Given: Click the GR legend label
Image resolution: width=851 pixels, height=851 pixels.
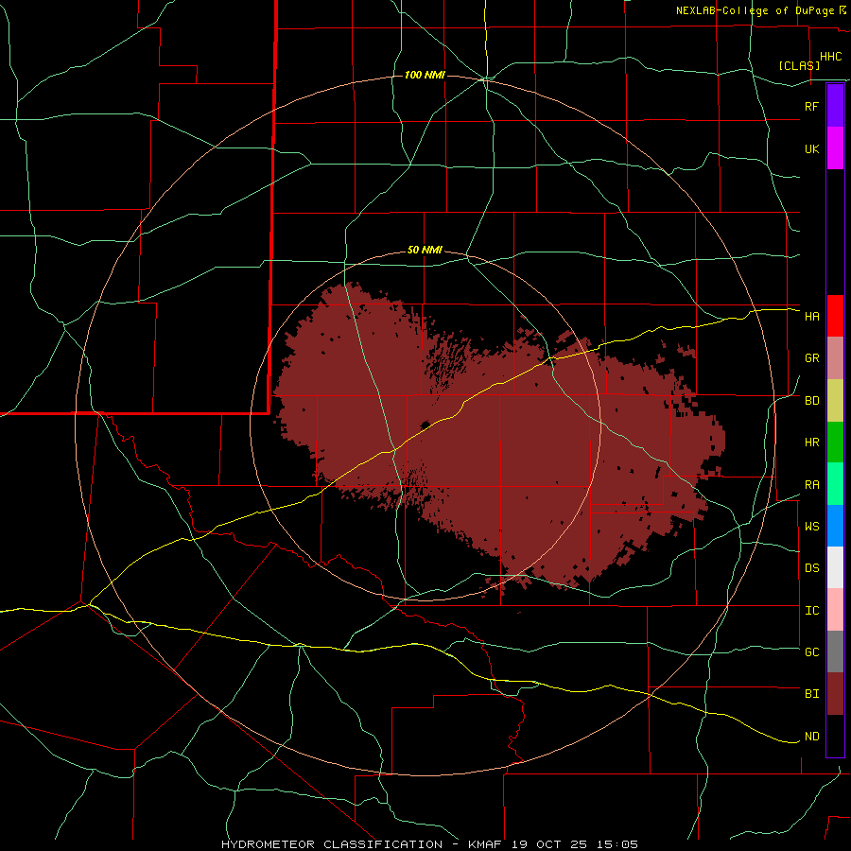Looking at the screenshot, I should (x=811, y=358).
